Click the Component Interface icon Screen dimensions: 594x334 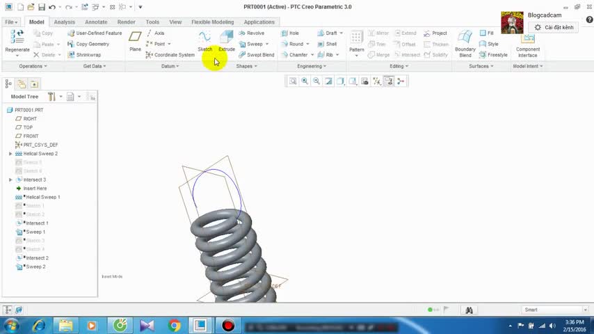click(x=528, y=45)
